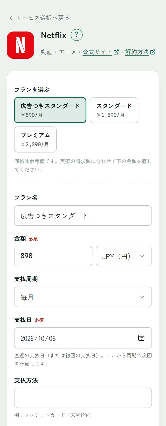Click external-link icon beside 公式サイト
The image size is (166, 426).
[116, 52]
